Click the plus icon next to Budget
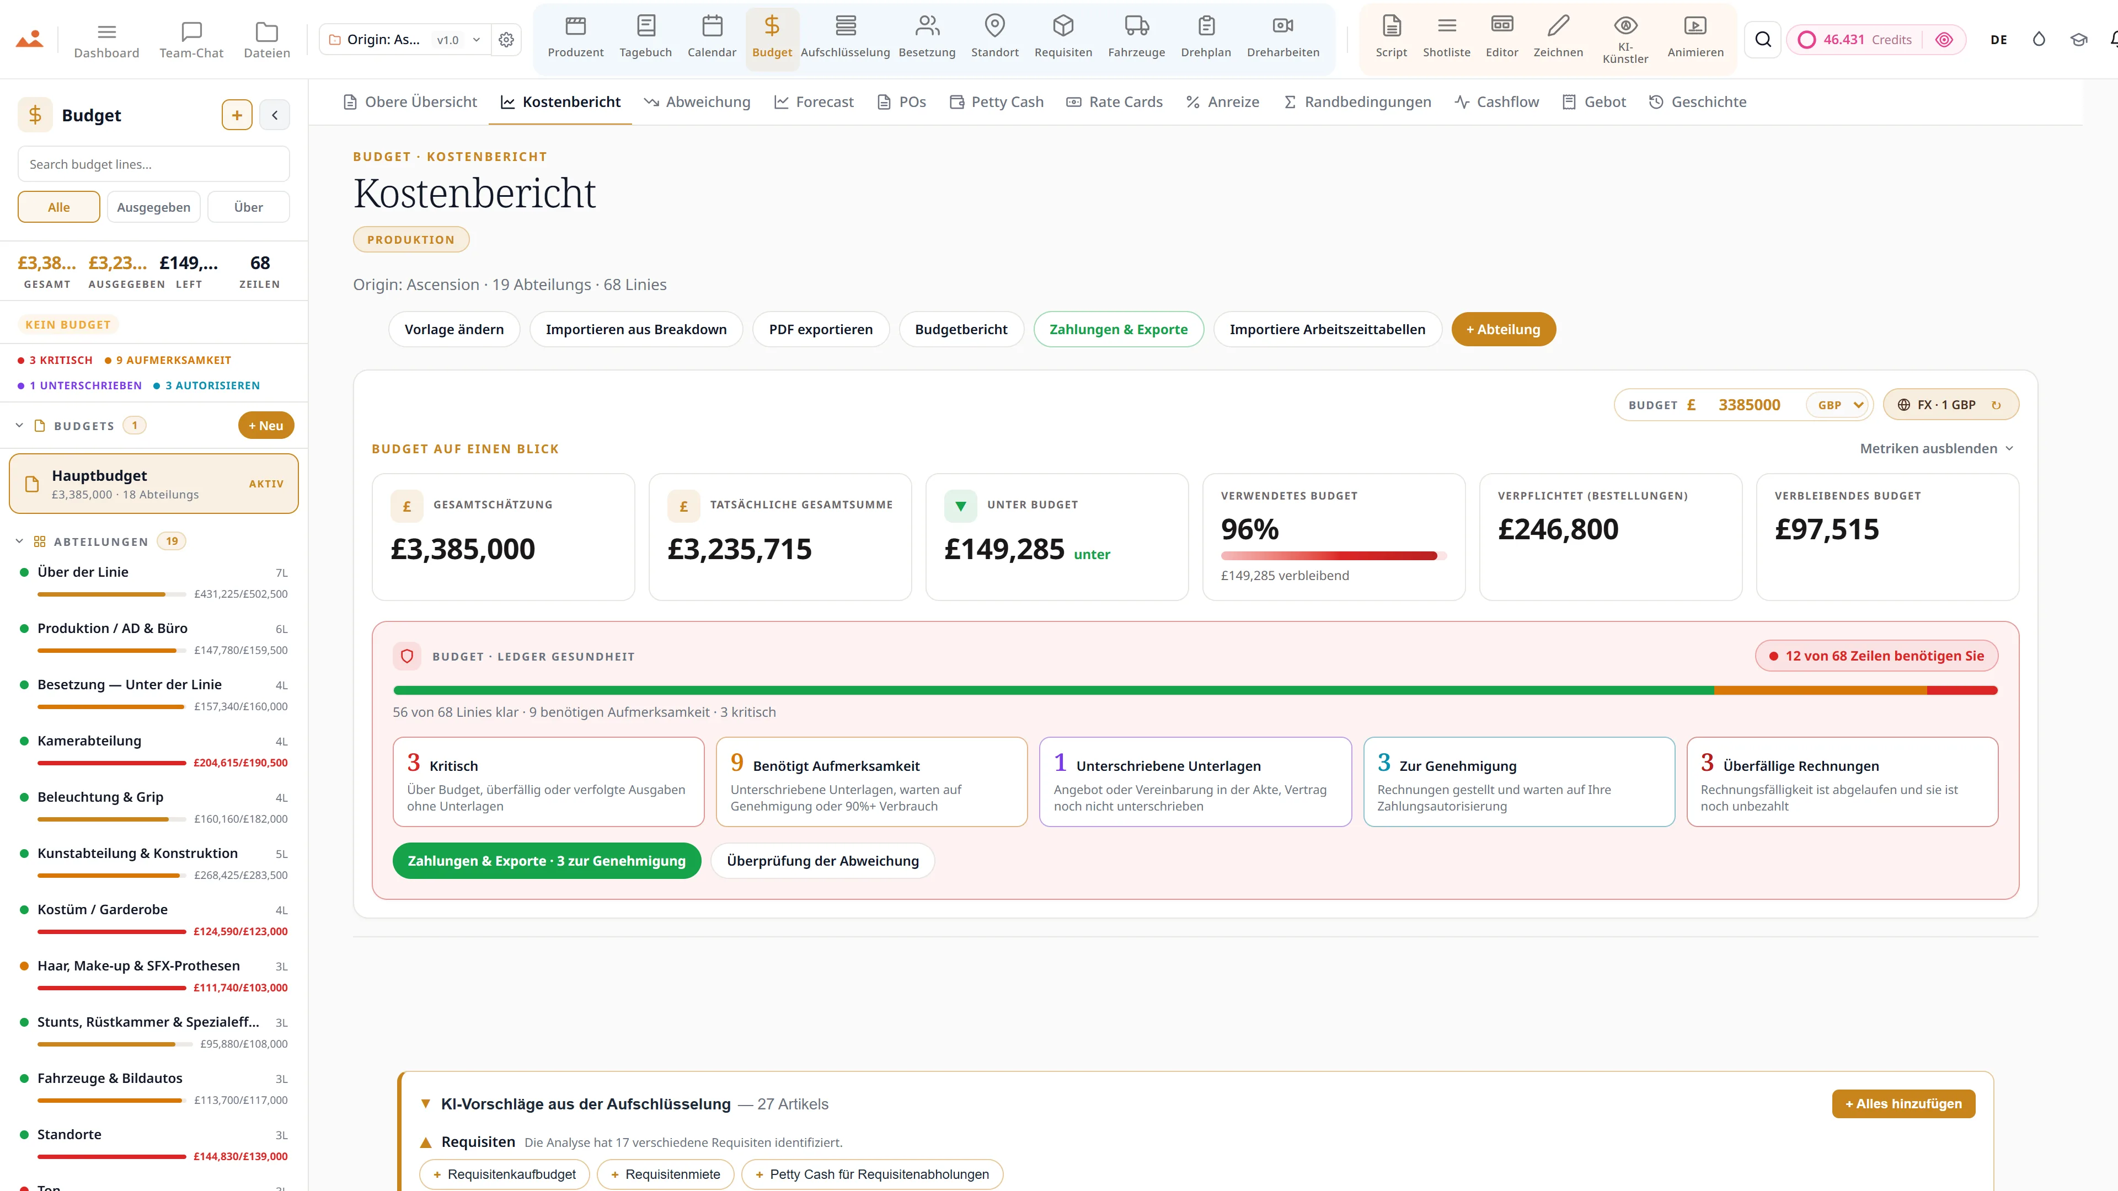 [x=237, y=115]
